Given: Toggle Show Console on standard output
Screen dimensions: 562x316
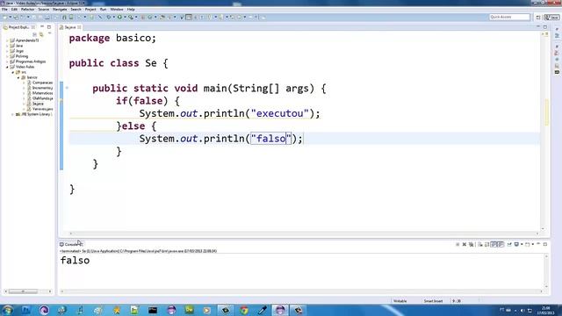Looking at the screenshot, I should (x=494, y=244).
